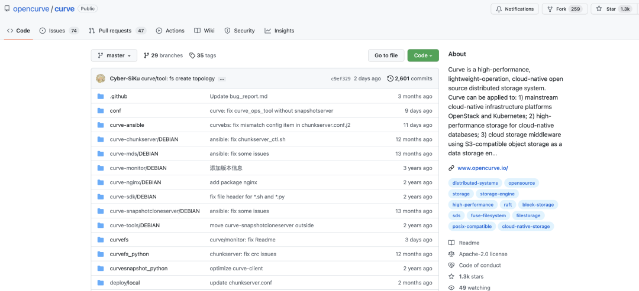639x291 pixels.
Task: Open the curvesnapshot_python folder name
Action: (x=138, y=268)
